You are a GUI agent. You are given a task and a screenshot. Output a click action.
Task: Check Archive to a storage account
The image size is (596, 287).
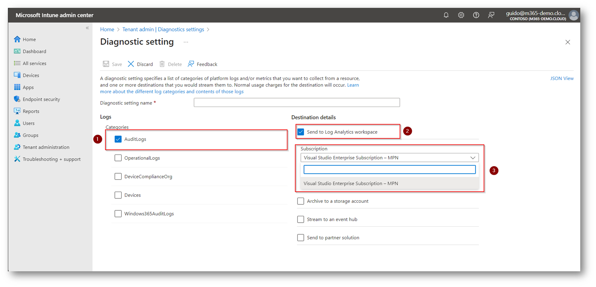pyautogui.click(x=301, y=201)
